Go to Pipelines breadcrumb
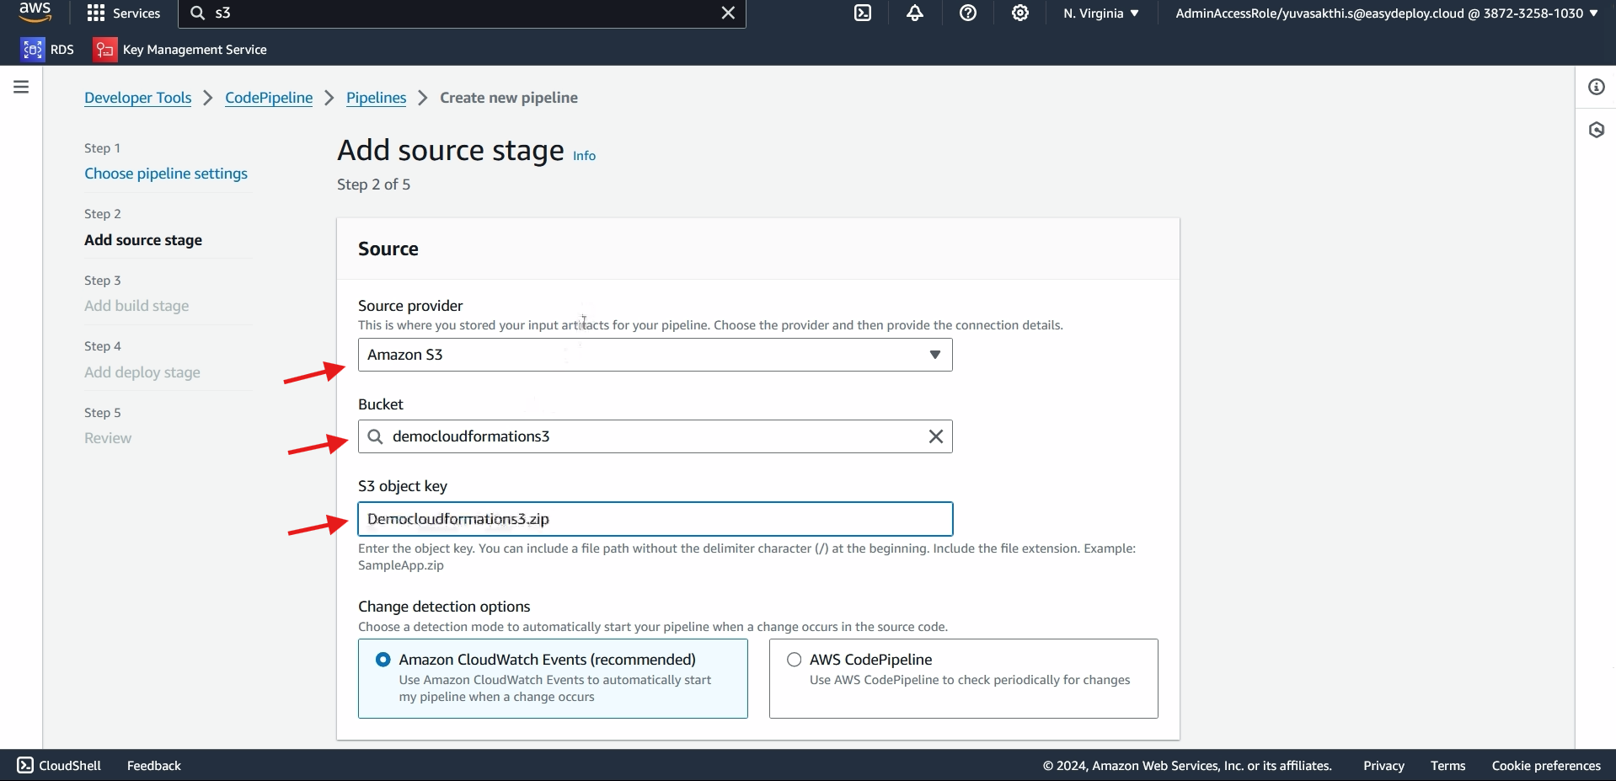 click(x=377, y=98)
